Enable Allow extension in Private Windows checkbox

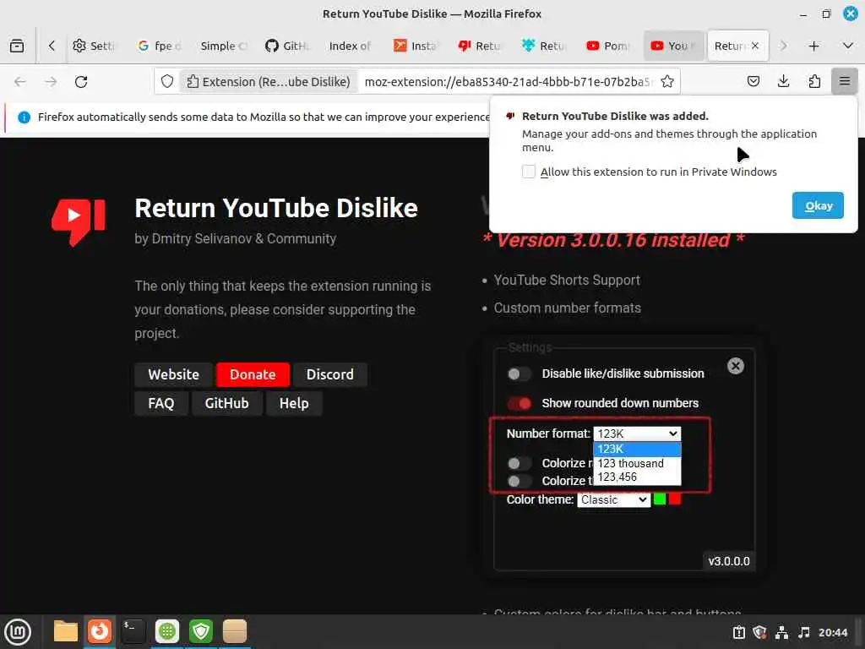[529, 172]
